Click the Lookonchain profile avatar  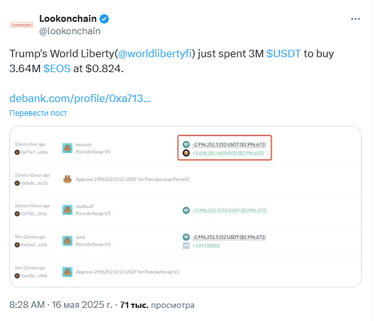point(22,25)
